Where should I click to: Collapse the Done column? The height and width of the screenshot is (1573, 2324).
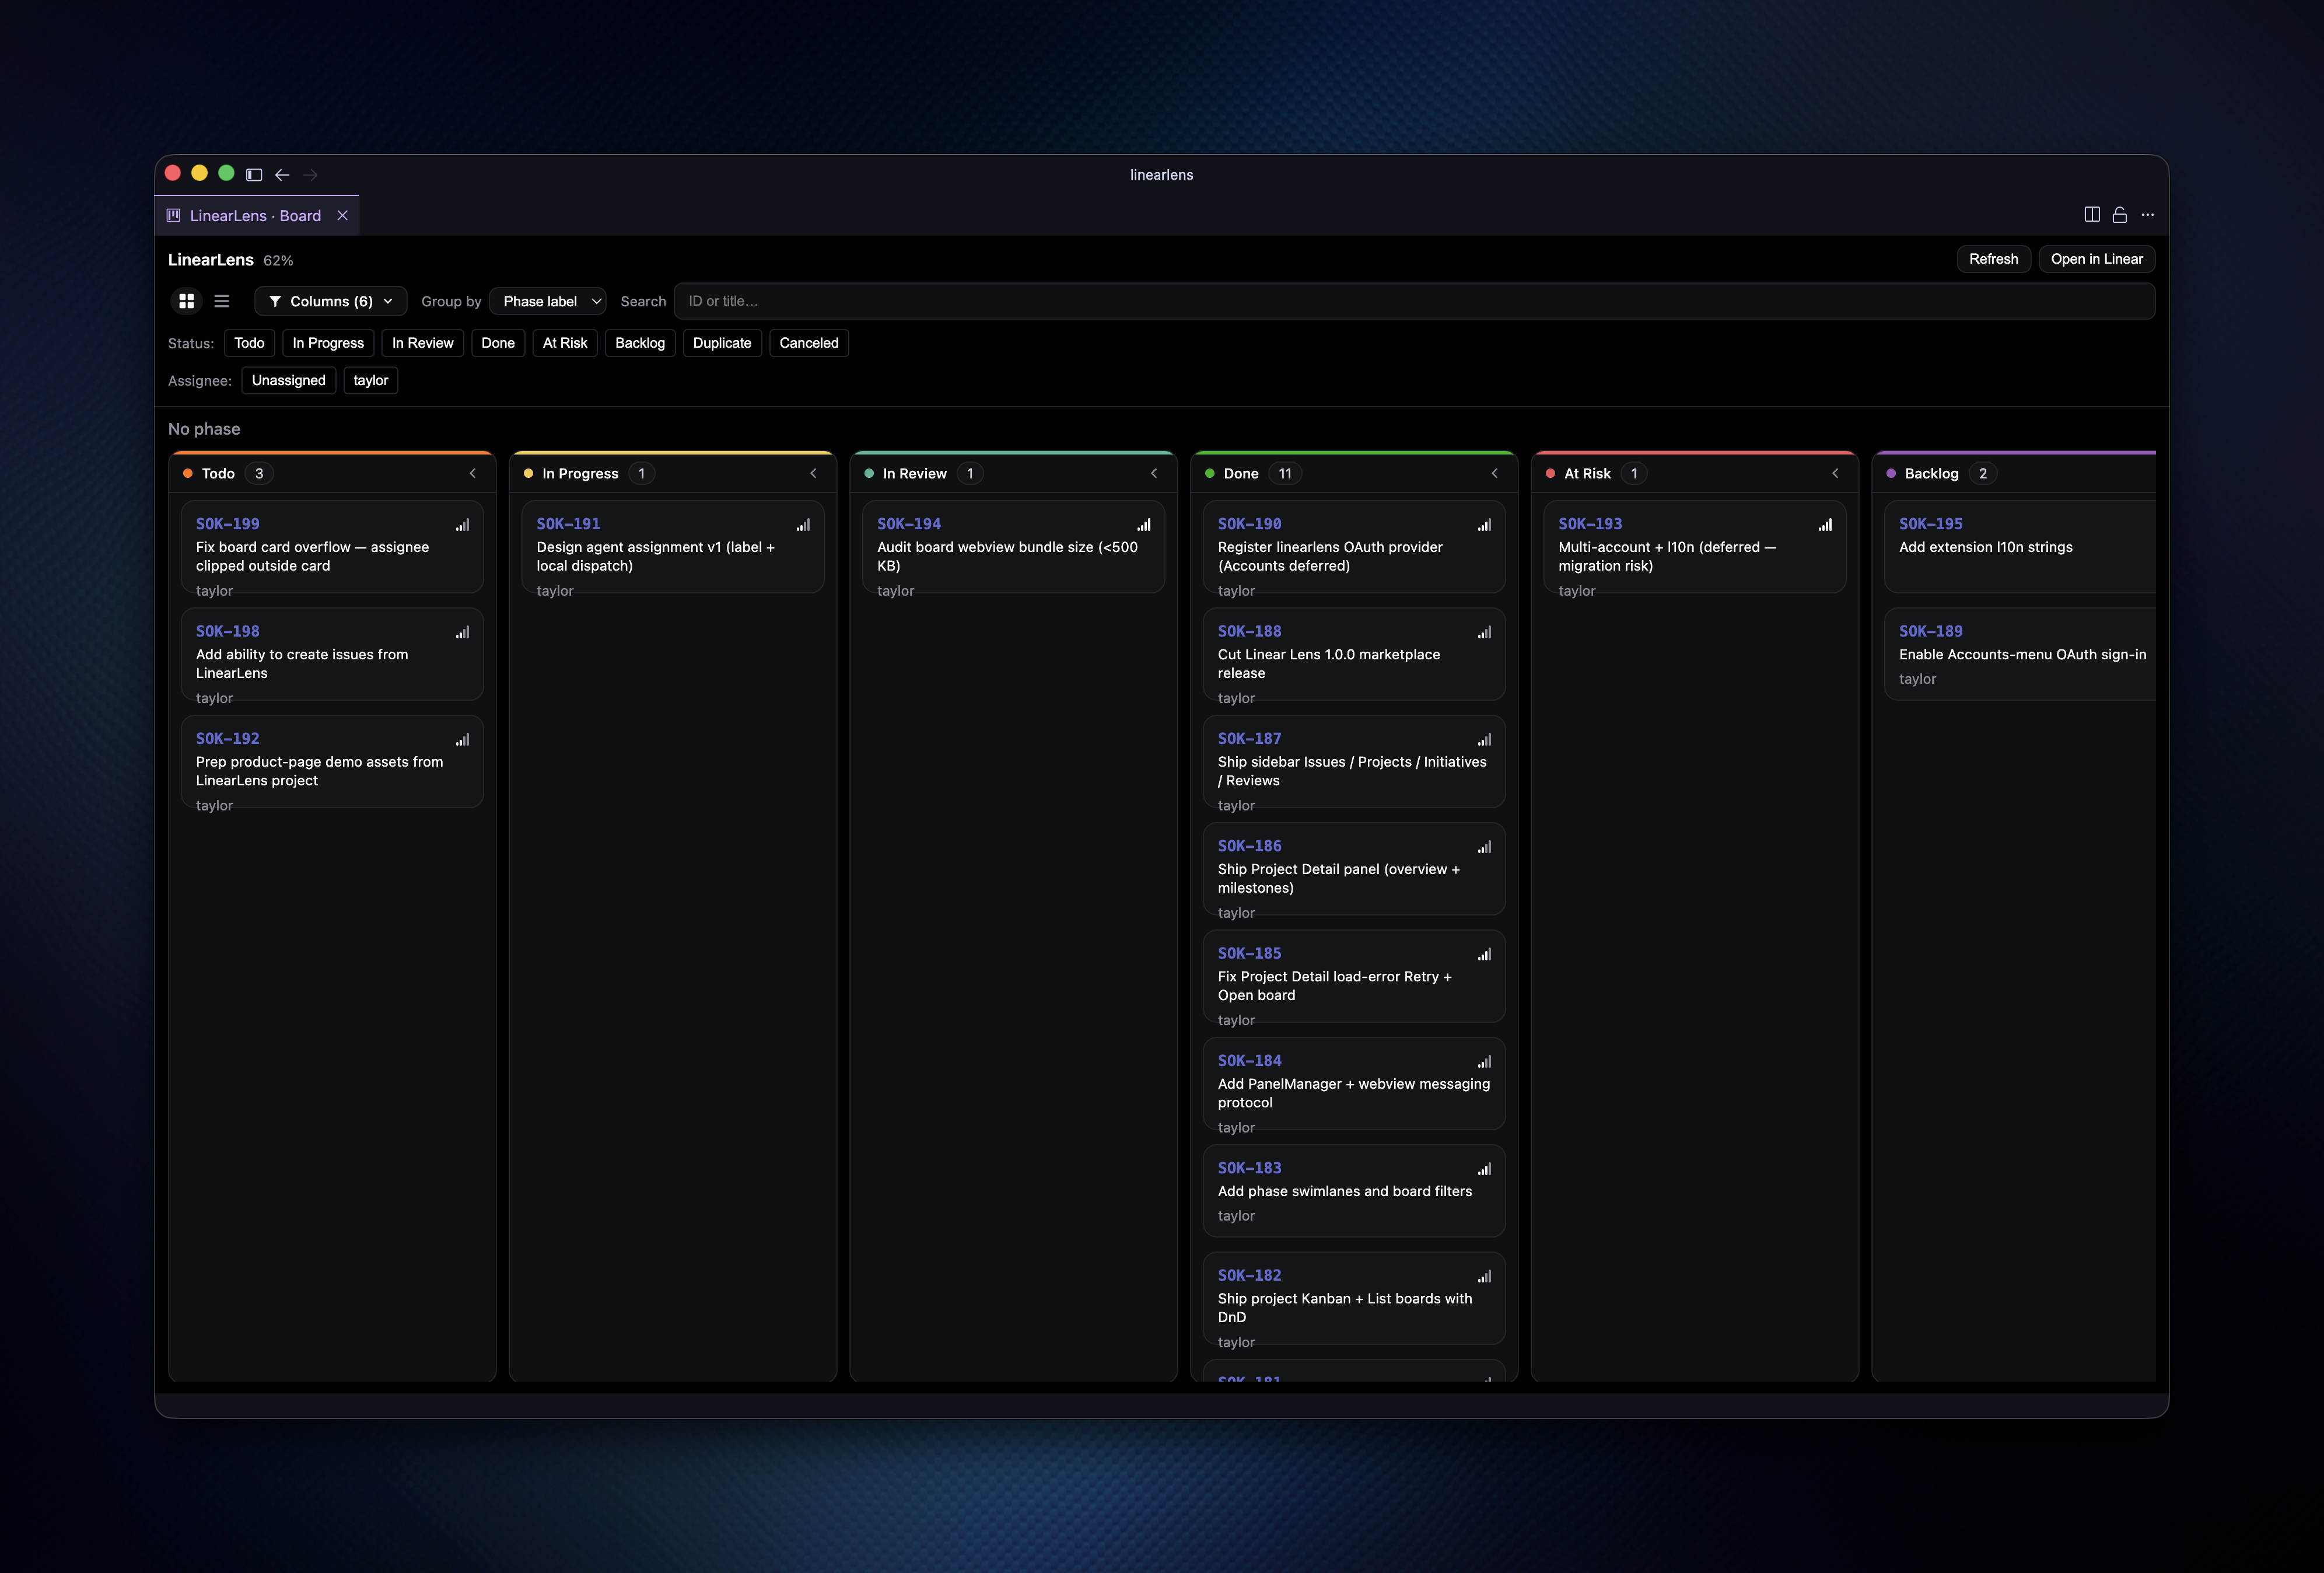[x=1495, y=474]
